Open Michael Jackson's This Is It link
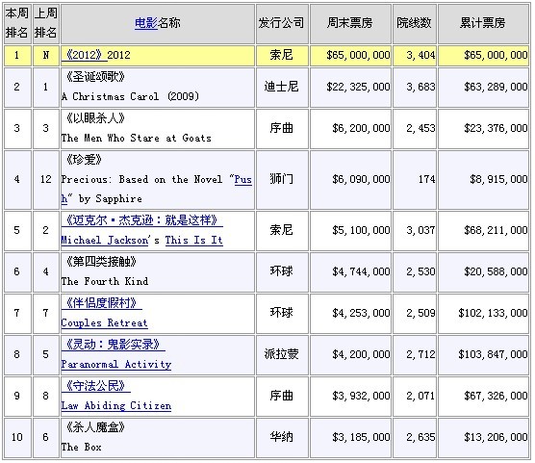The image size is (535, 463). pos(142,241)
